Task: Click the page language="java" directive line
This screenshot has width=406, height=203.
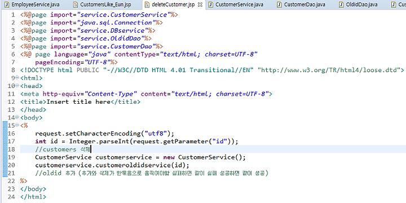Action: (139, 55)
